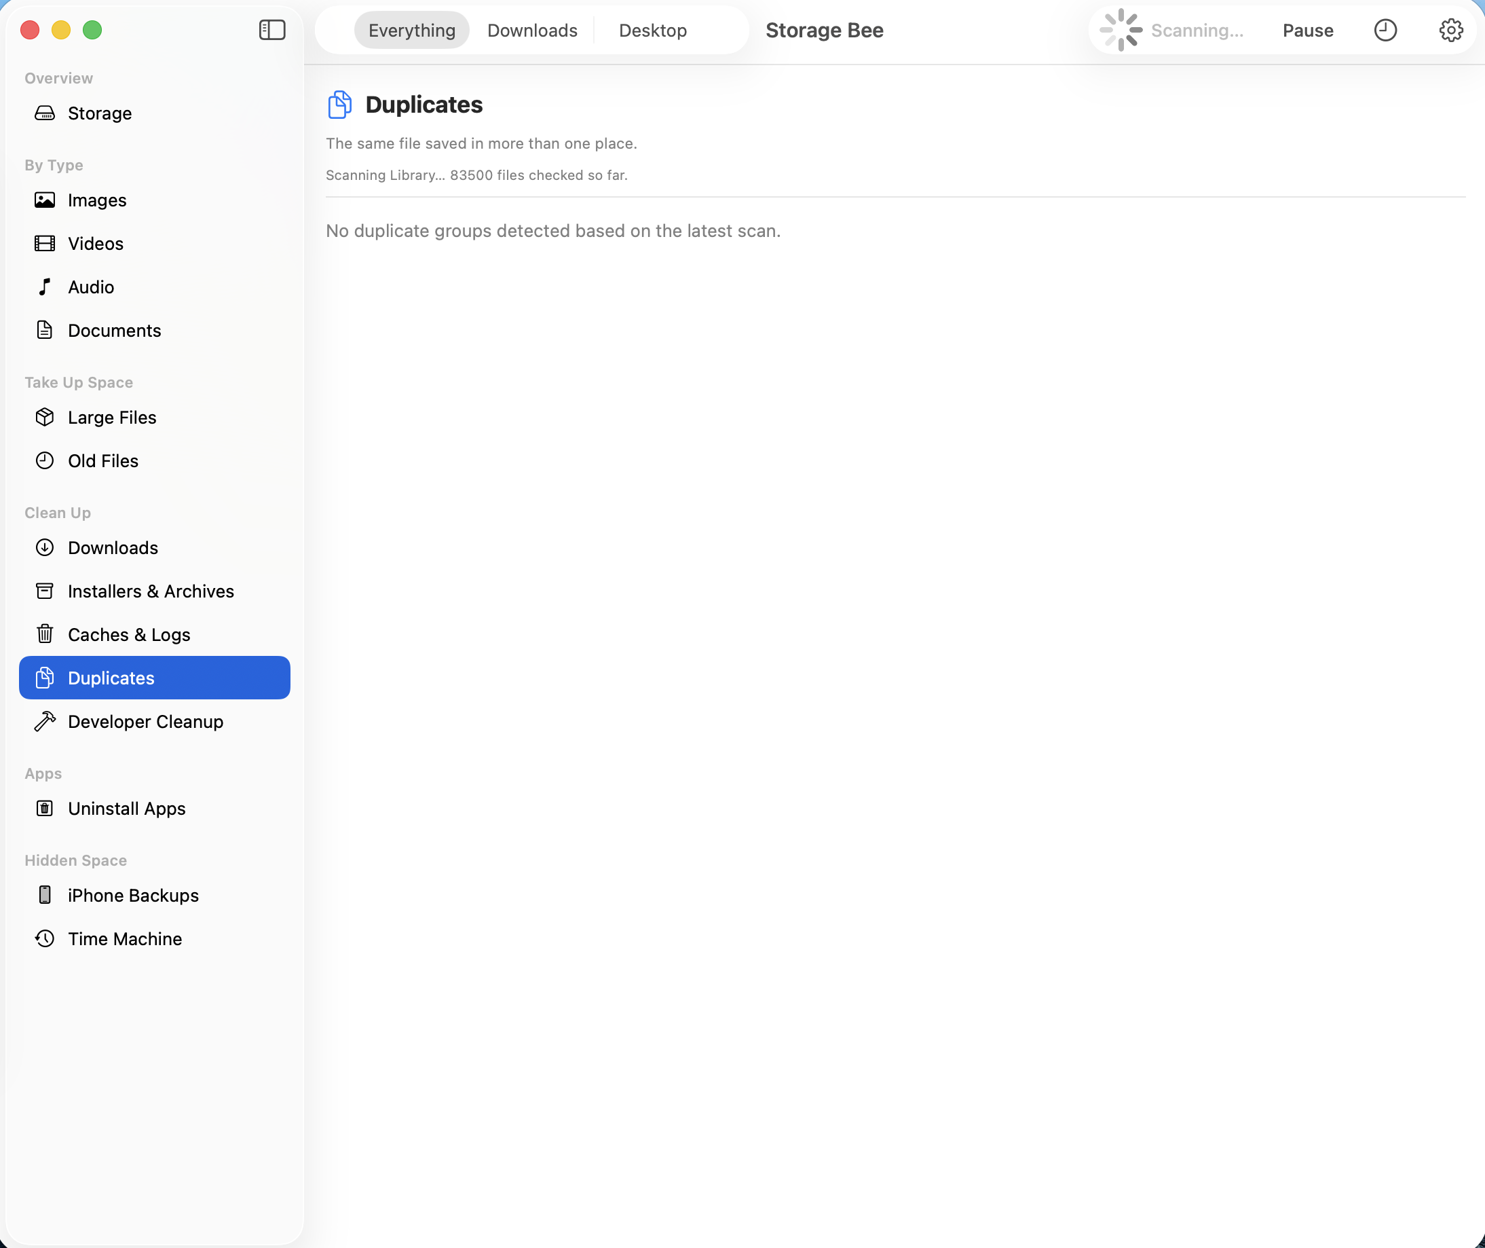Open Time Machine section
The image size is (1485, 1248).
(155, 938)
